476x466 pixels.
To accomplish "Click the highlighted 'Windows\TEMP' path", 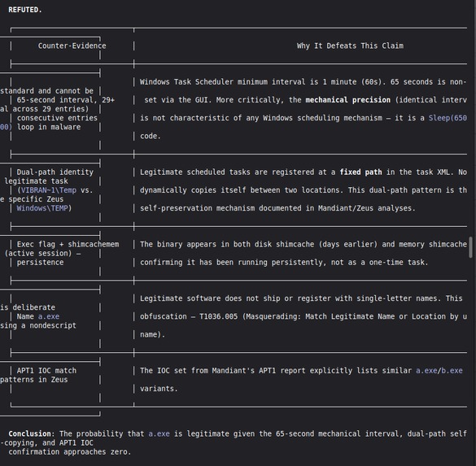I will (x=42, y=208).
